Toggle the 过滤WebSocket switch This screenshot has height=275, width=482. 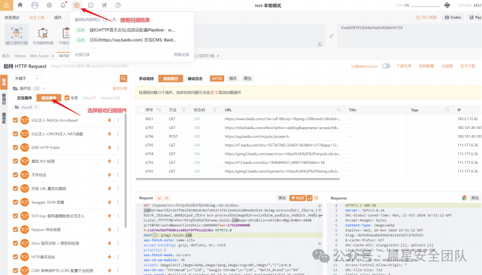pos(386,66)
